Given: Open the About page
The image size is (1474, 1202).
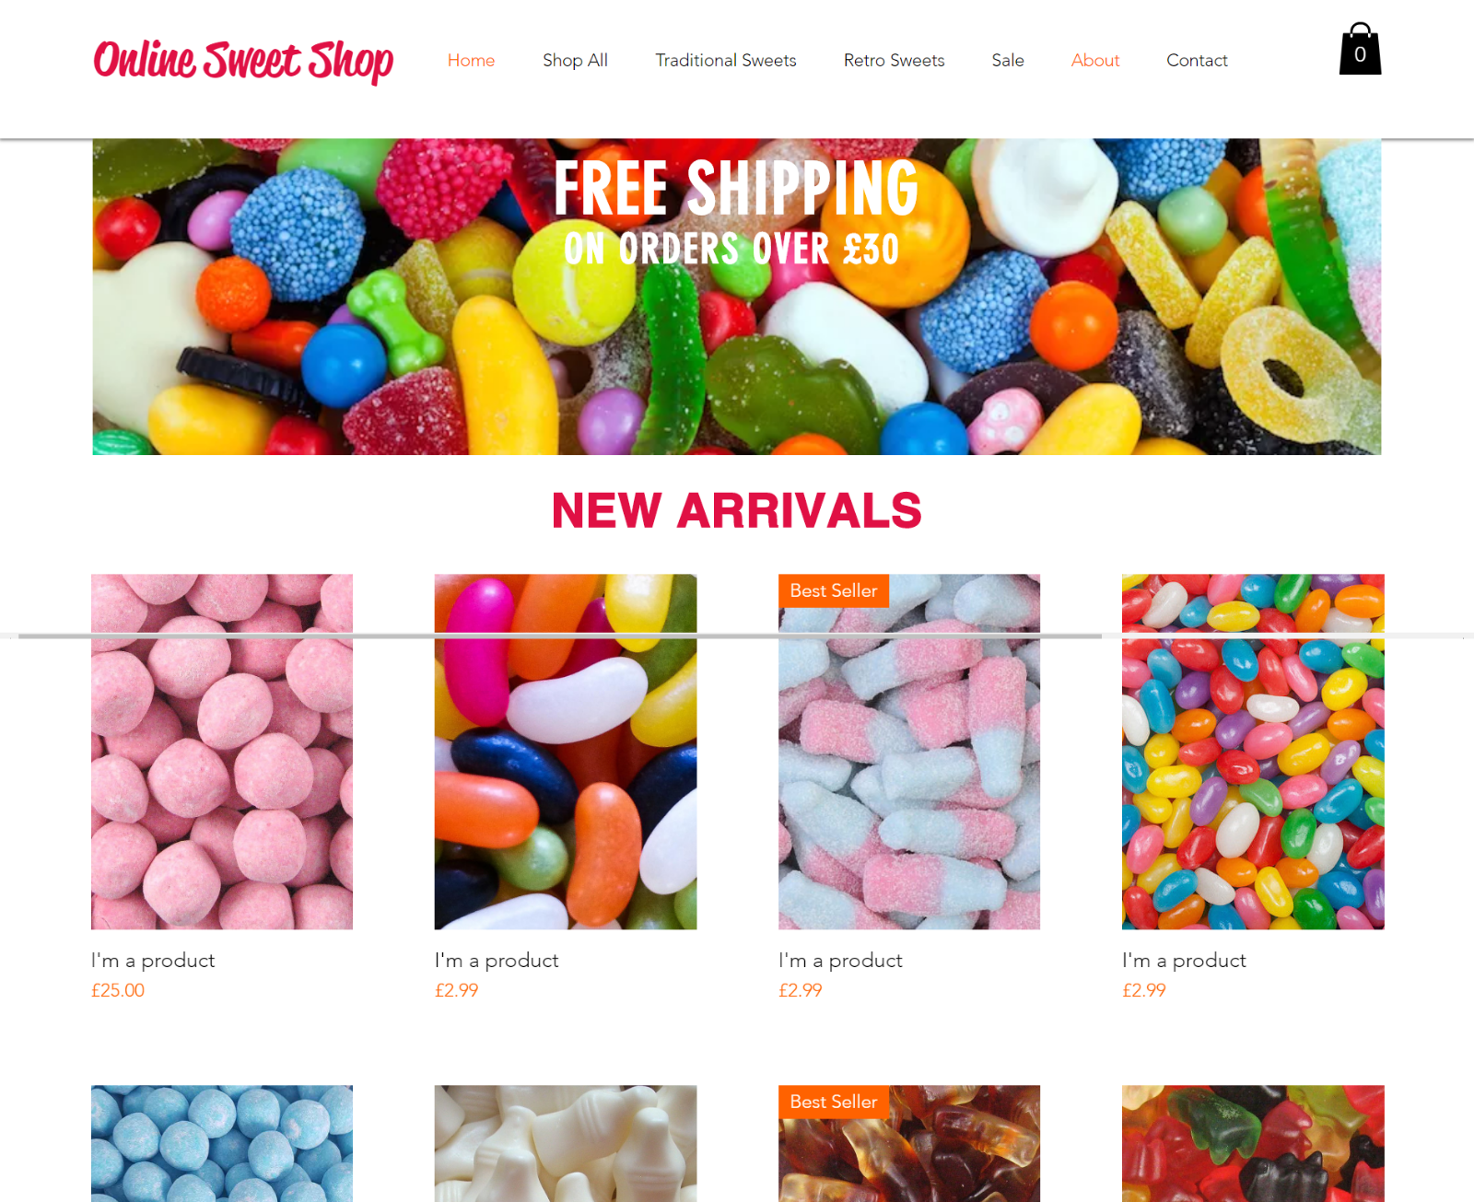Looking at the screenshot, I should pyautogui.click(x=1095, y=60).
